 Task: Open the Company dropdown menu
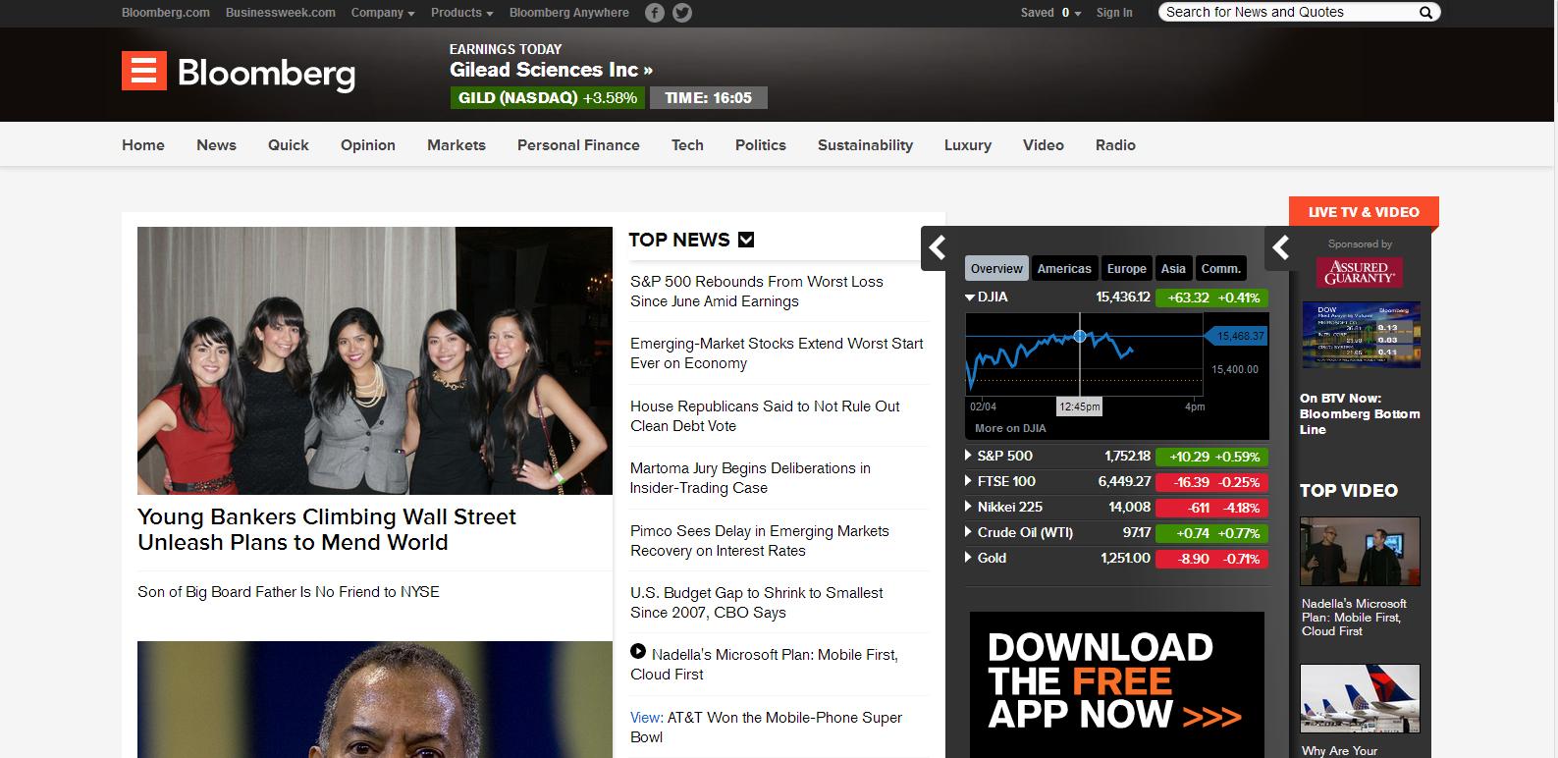point(383,13)
